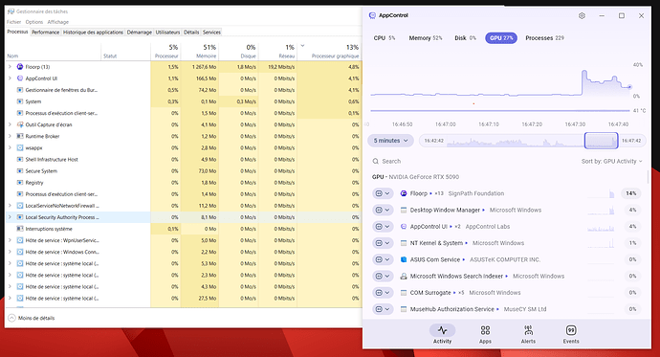Switch to the Services tab
Viewport: 660px width, 357px height.
click(211, 33)
